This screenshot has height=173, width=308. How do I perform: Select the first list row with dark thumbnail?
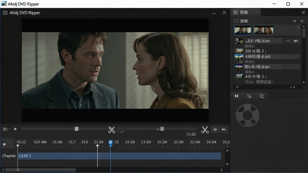tap(267, 41)
